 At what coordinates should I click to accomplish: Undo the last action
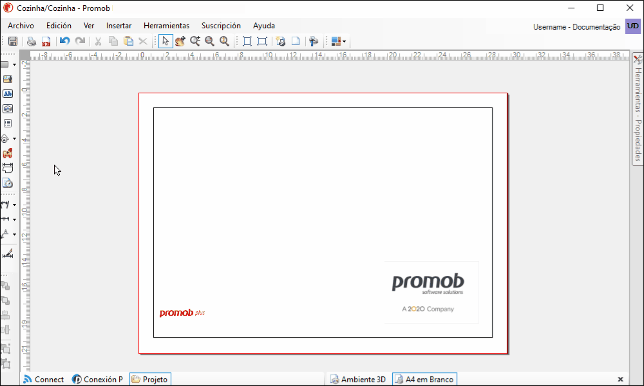point(65,41)
